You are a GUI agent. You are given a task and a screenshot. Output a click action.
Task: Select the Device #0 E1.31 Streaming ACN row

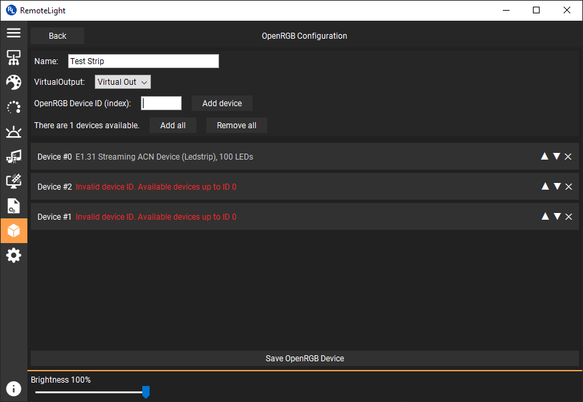[305, 156]
